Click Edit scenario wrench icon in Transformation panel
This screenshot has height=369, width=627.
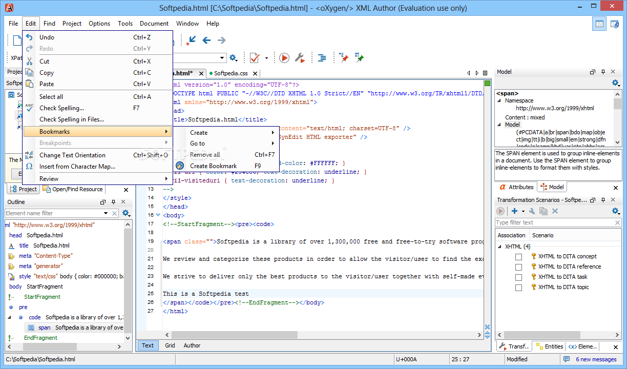(x=532, y=211)
